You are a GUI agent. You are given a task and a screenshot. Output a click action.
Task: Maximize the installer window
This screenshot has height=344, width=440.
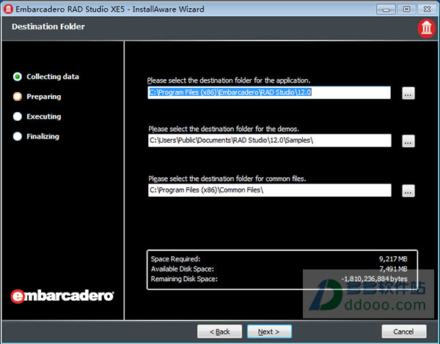pos(406,10)
